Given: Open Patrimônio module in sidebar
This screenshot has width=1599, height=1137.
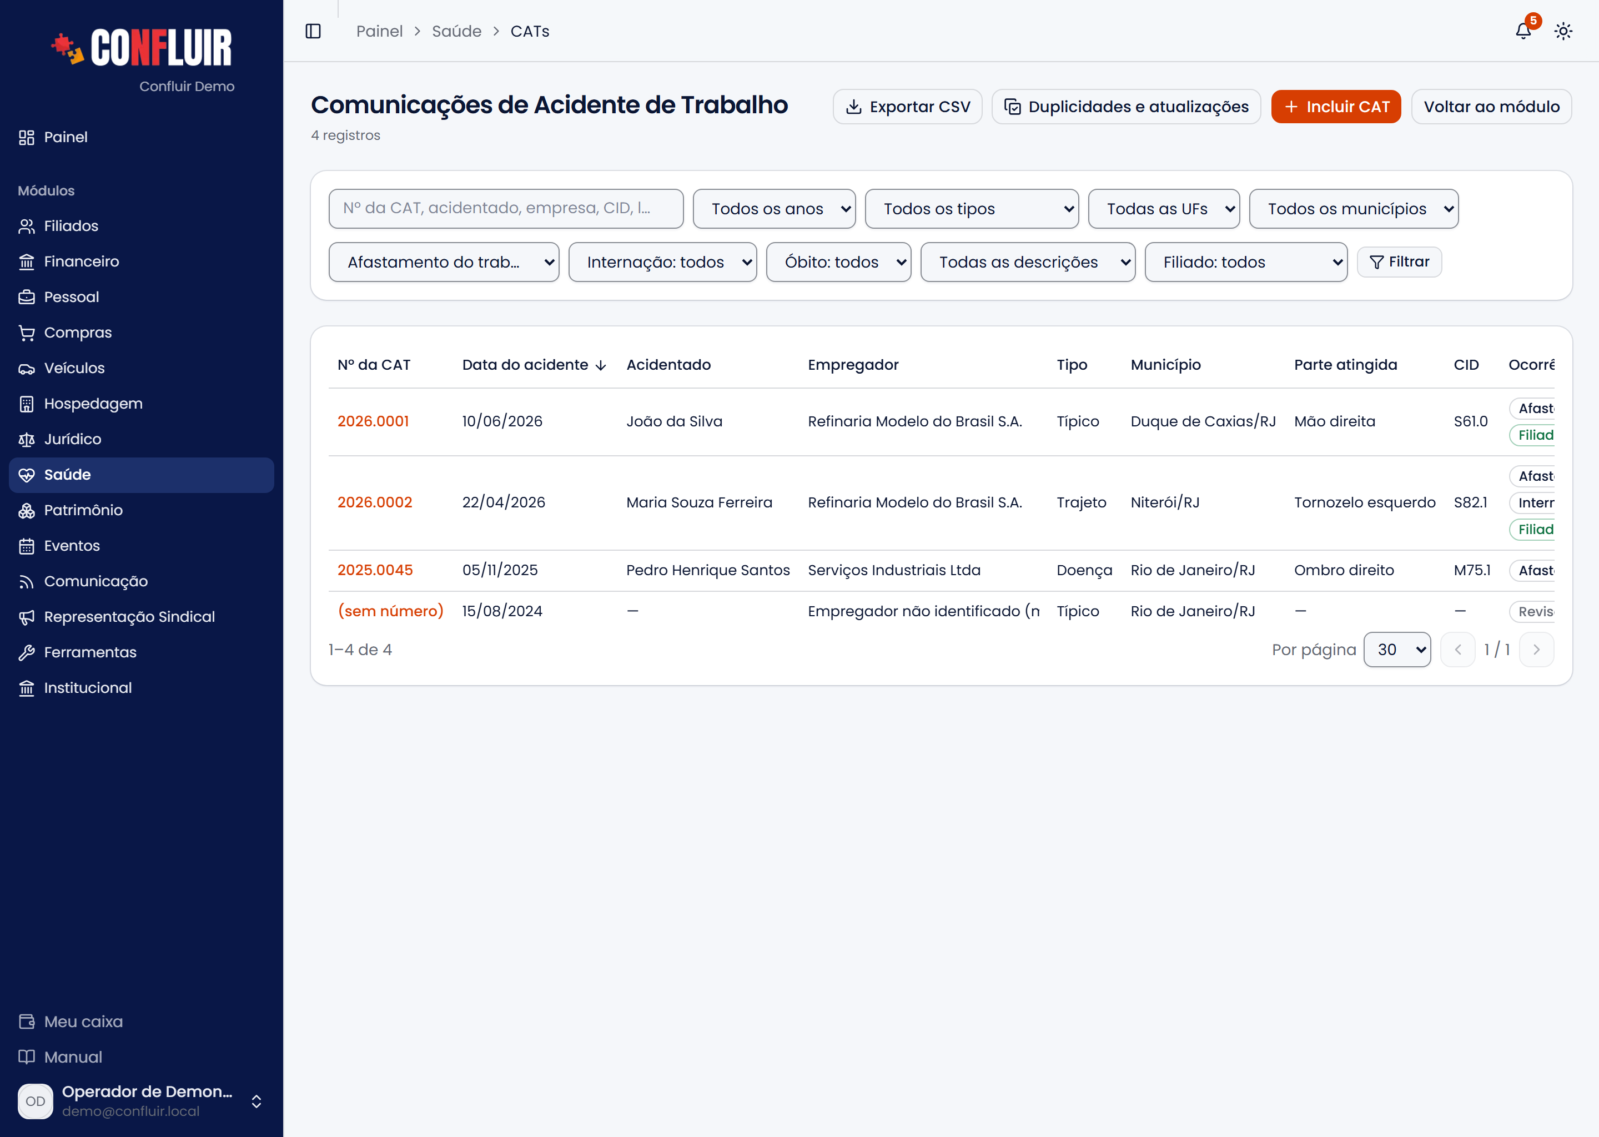Looking at the screenshot, I should pos(142,510).
